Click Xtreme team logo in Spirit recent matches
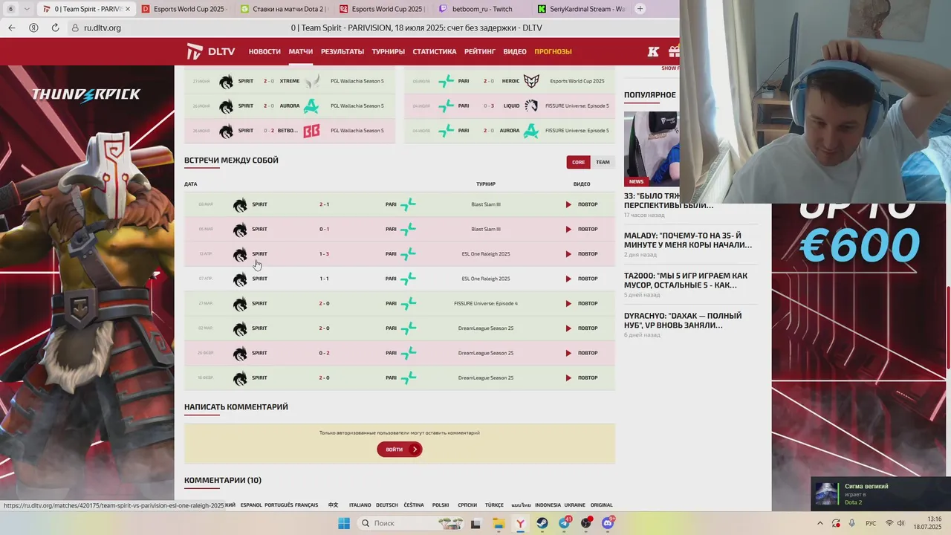Screen dimensions: 951x535 [311, 81]
